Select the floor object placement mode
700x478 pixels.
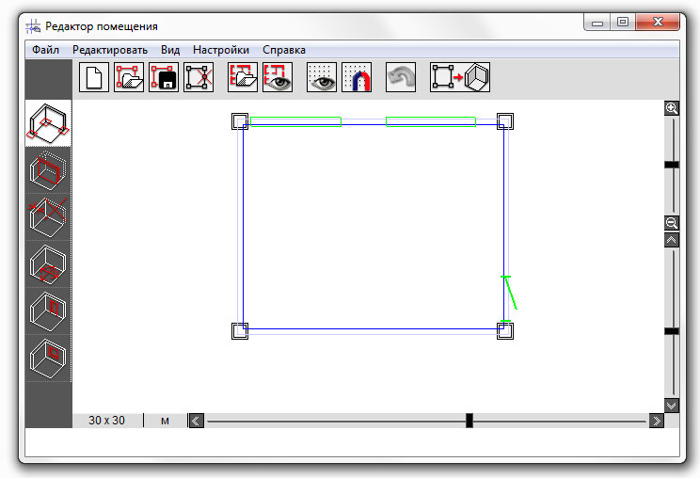pos(48,264)
